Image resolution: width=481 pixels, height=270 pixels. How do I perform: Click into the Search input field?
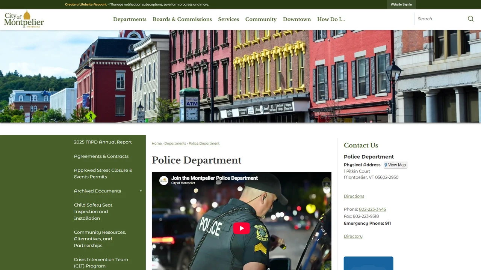pos(440,19)
